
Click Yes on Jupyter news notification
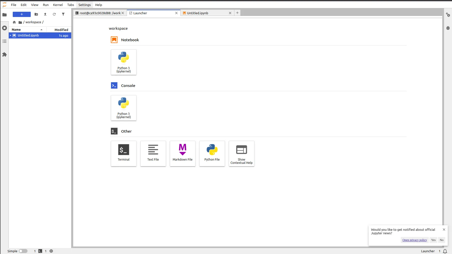click(x=433, y=240)
